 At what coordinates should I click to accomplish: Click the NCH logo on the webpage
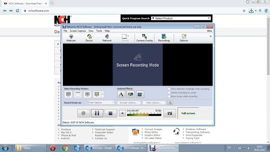tap(62, 20)
